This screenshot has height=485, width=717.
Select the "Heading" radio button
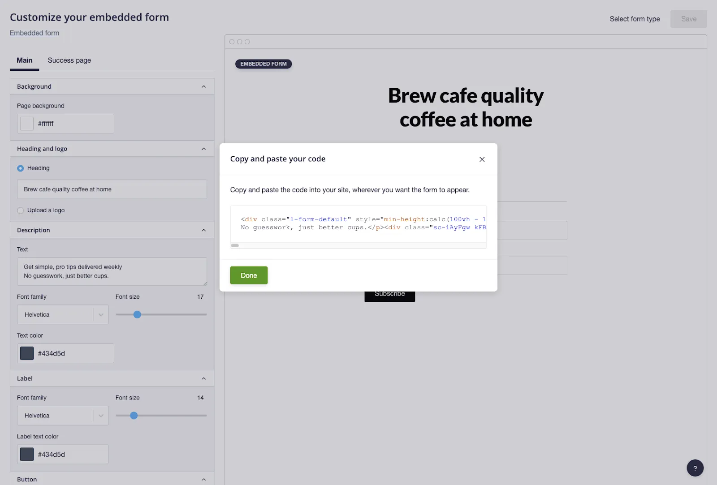click(x=20, y=168)
